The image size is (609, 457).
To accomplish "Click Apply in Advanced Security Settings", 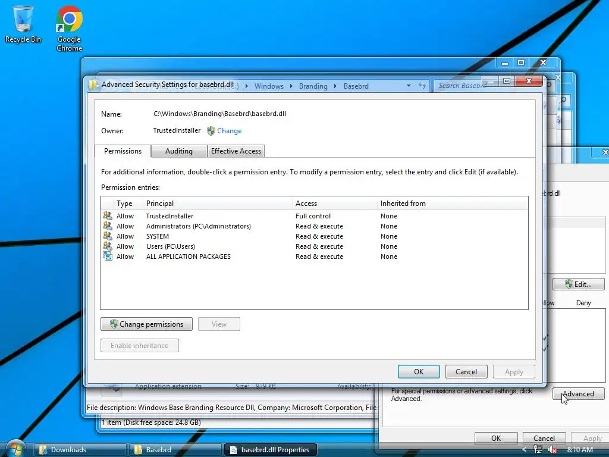I will point(514,371).
